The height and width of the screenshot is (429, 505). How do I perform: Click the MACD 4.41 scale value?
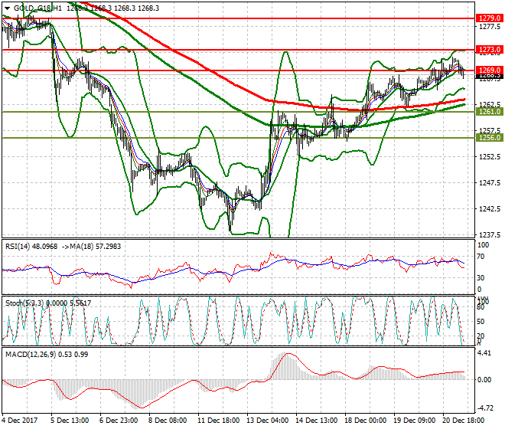tap(484, 353)
